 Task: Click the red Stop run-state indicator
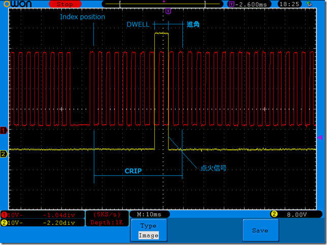click(65, 4)
